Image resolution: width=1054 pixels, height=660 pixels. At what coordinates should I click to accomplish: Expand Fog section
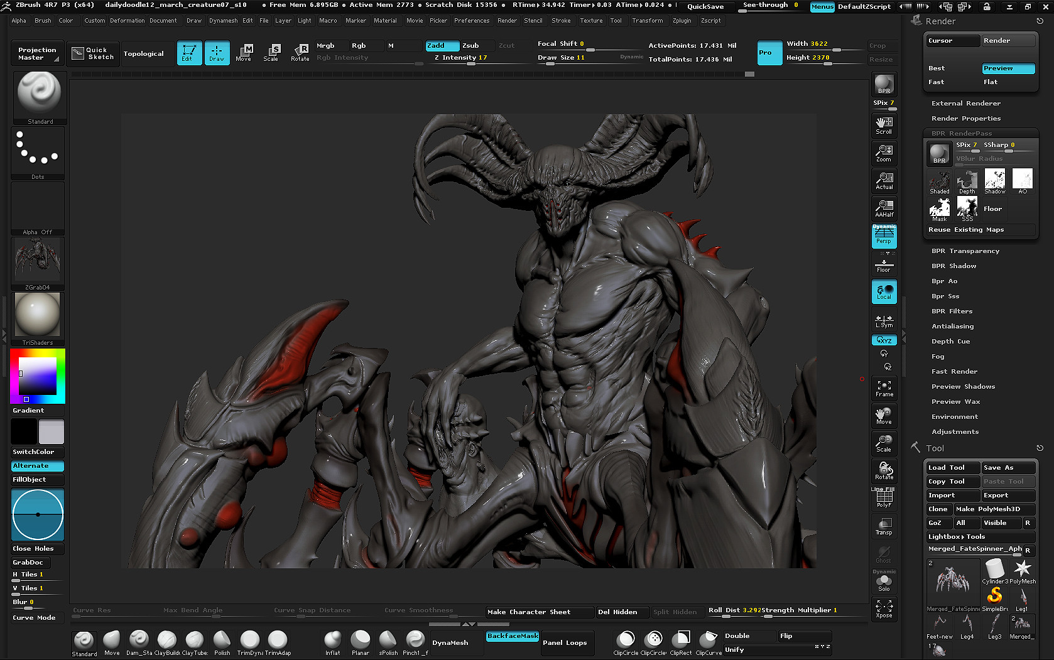(938, 357)
